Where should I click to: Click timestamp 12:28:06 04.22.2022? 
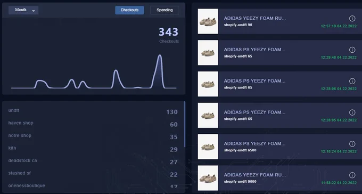pyautogui.click(x=339, y=89)
